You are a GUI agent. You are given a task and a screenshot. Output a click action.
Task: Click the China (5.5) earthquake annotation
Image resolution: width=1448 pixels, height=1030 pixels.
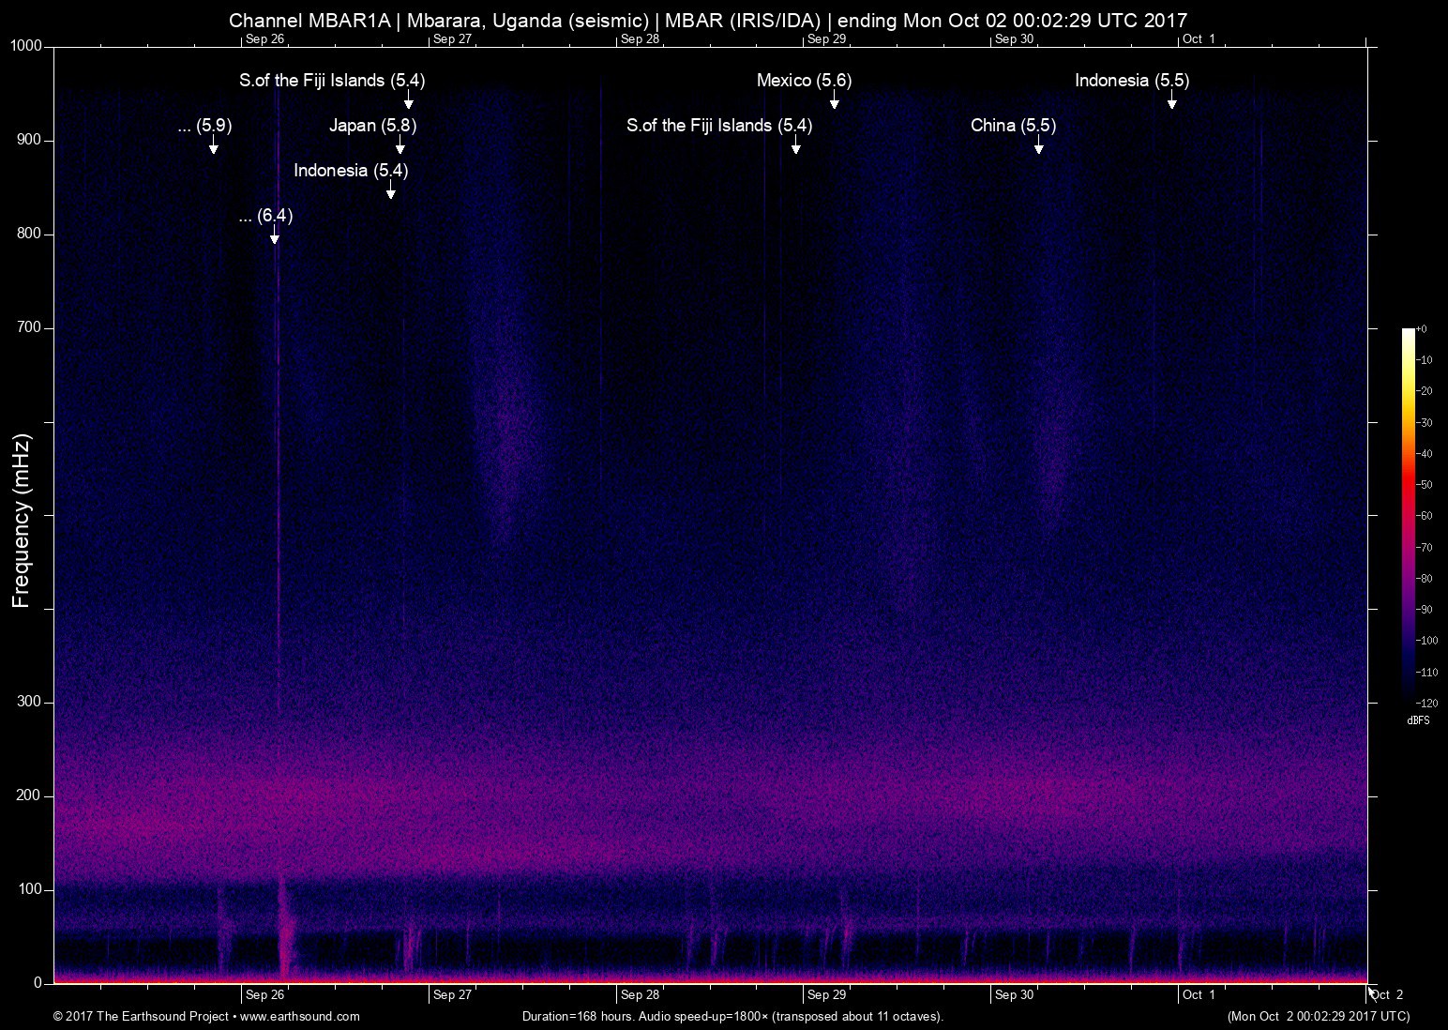[x=1013, y=125]
